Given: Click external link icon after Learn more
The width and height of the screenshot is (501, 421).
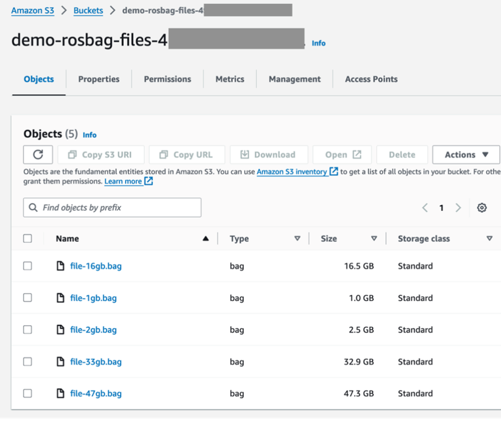Looking at the screenshot, I should click(x=149, y=181).
